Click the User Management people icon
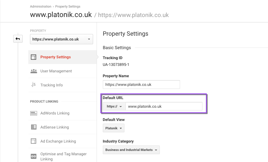This screenshot has height=162, width=268. point(33,71)
